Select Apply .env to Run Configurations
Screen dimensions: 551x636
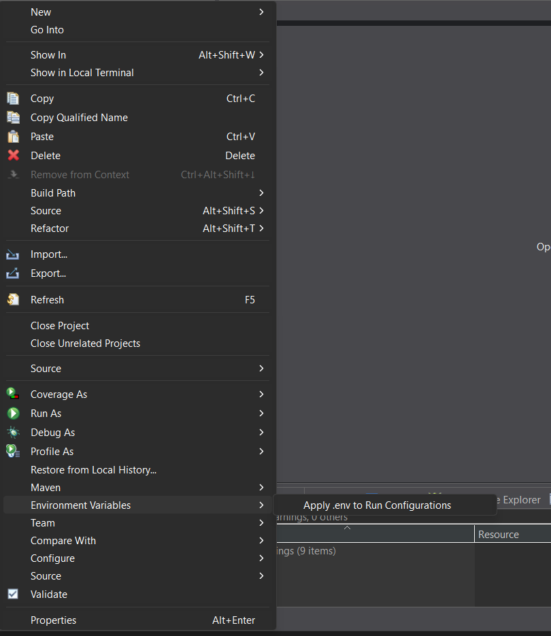coord(377,505)
